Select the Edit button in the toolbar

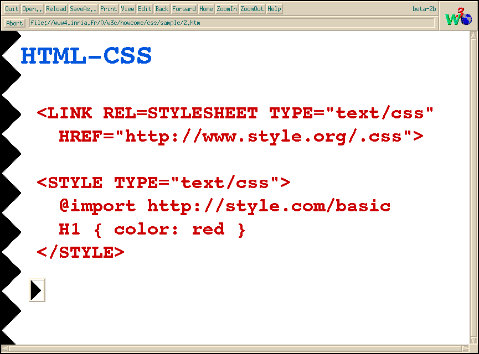pyautogui.click(x=145, y=9)
